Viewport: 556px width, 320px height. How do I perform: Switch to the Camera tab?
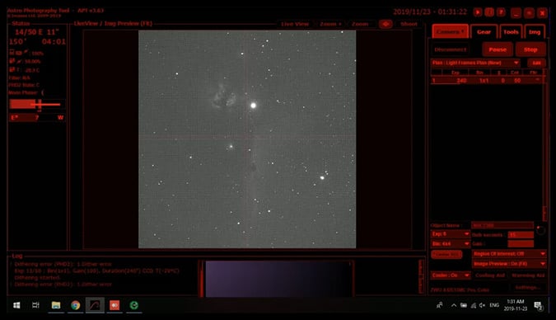pos(451,31)
